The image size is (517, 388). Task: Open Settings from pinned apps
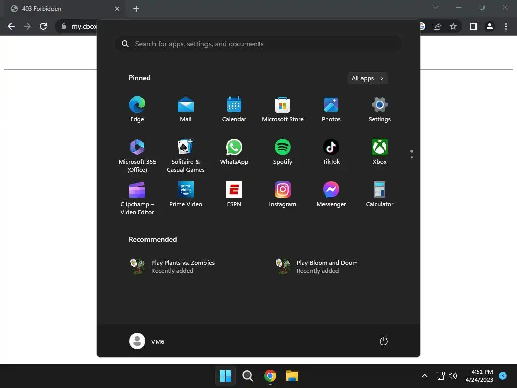(x=380, y=109)
